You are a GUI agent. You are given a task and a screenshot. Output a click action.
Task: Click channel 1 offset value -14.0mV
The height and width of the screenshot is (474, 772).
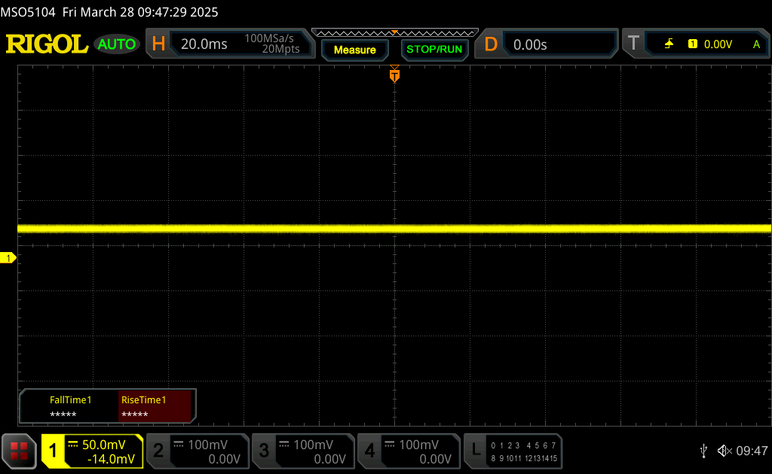[111, 459]
